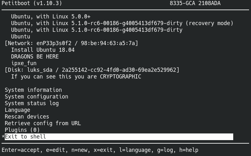Select the non-recovery 5.1.0-rc6 dirty kernel entry

pos(97,30)
